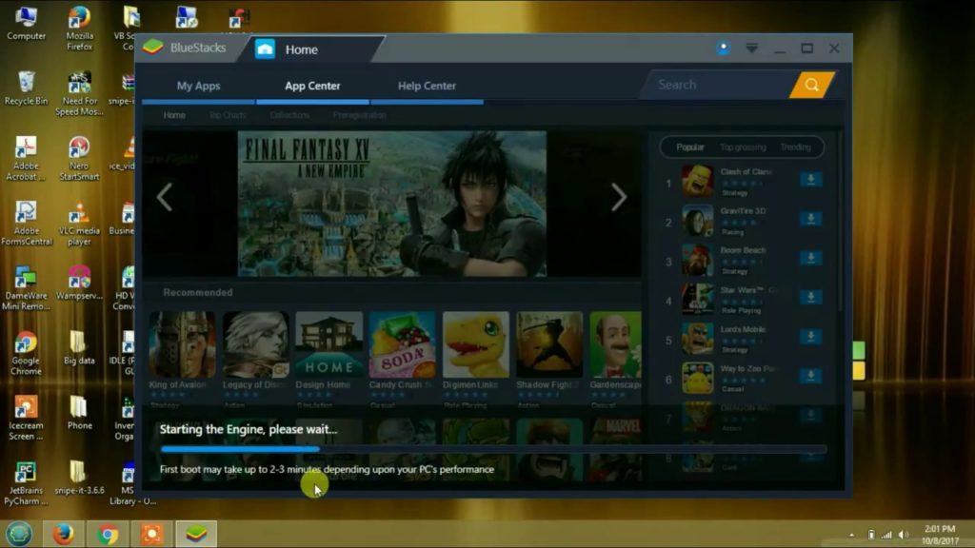This screenshot has height=548, width=975.
Task: Select the Top grossing ranking filter
Action: tap(743, 147)
